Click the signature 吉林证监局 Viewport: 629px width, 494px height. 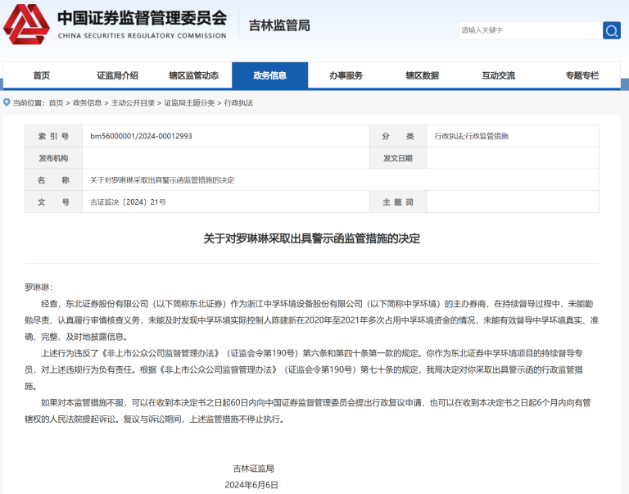pos(254,469)
